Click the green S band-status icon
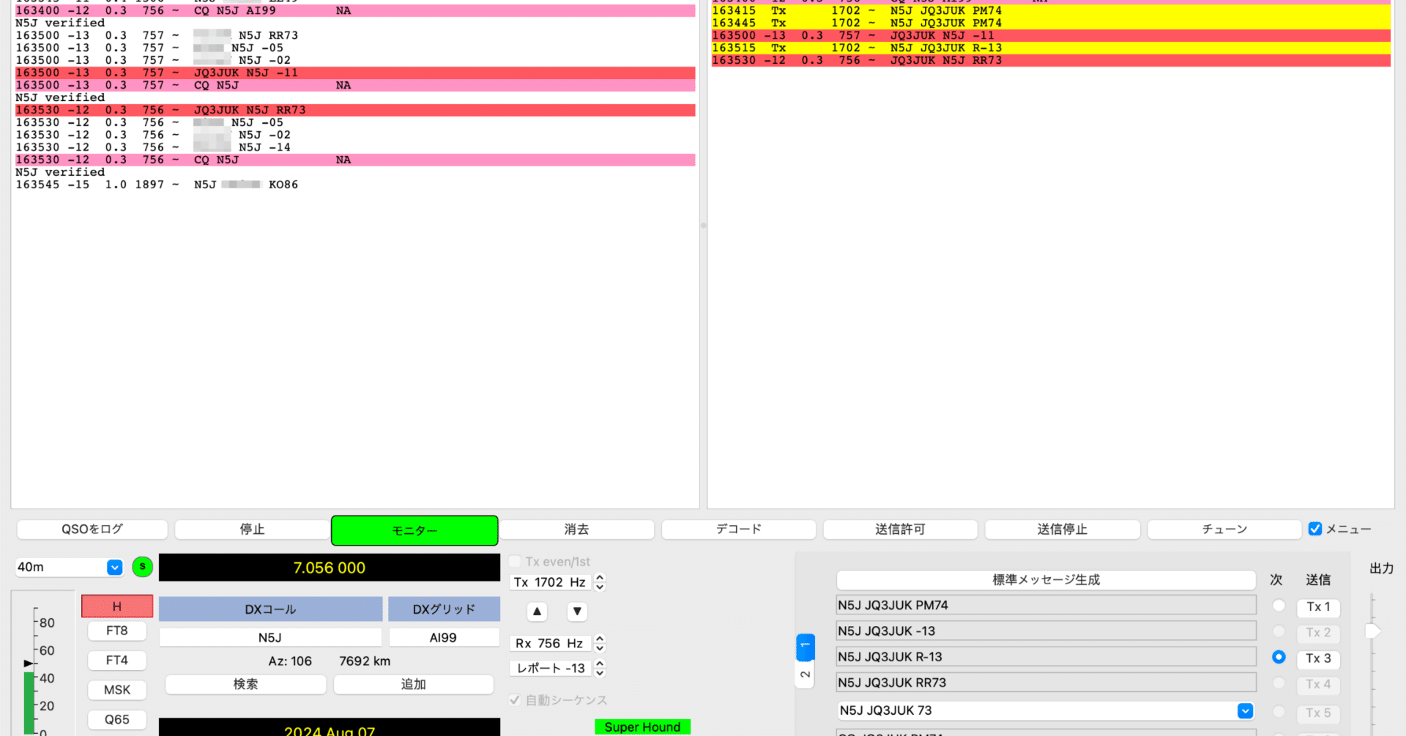 tap(142, 567)
